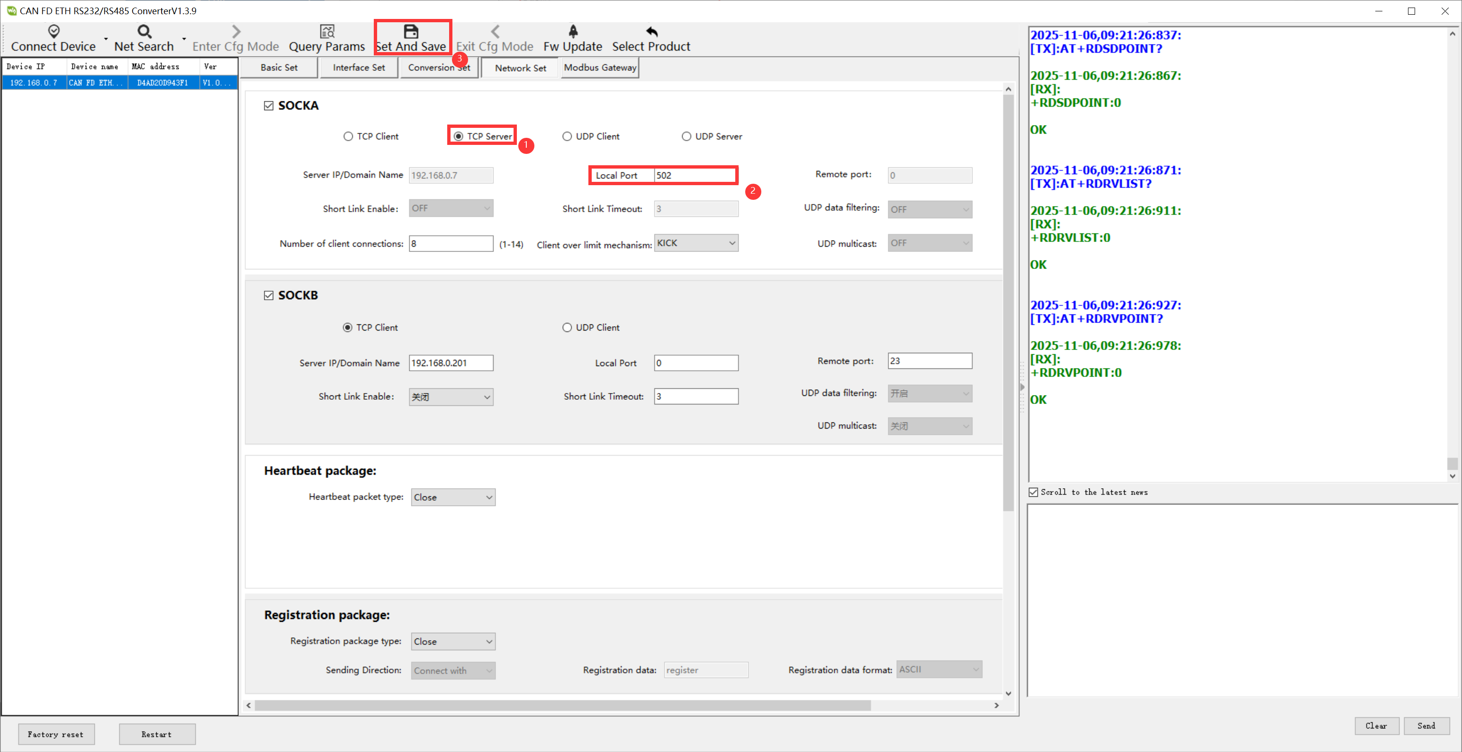This screenshot has height=752, width=1462.
Task: Click the Set And Save disk icon
Action: (x=411, y=31)
